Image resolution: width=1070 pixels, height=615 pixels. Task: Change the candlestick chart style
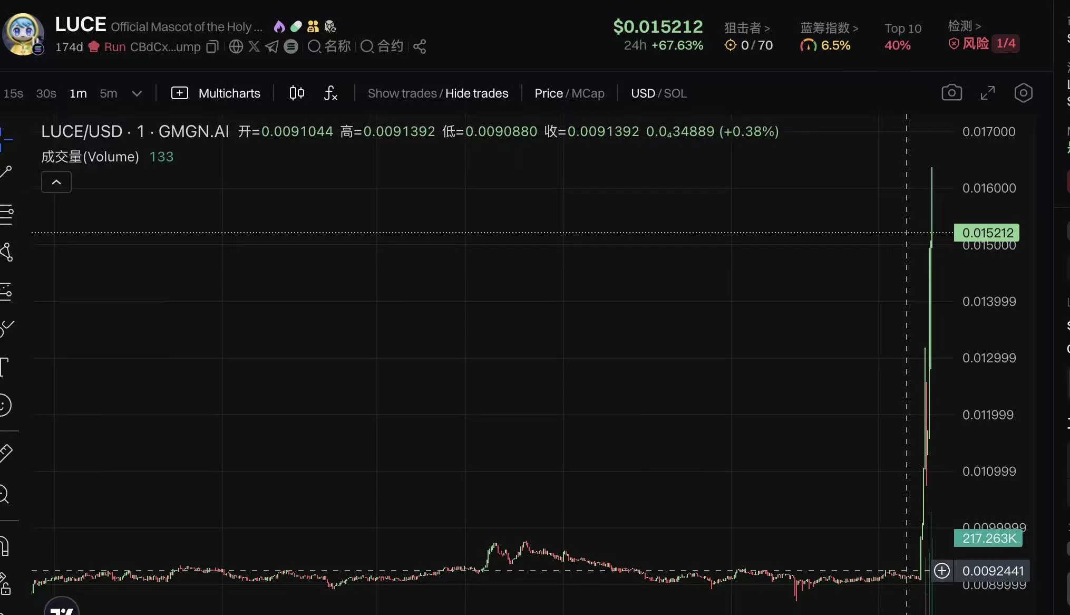297,93
